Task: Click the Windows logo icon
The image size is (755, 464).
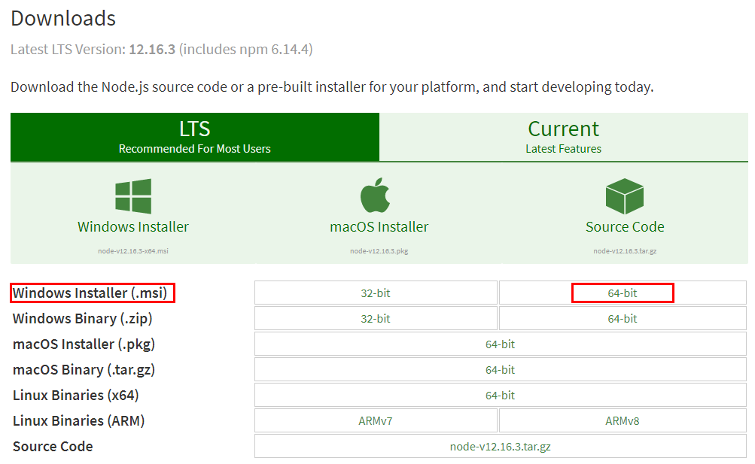Action: click(x=133, y=196)
